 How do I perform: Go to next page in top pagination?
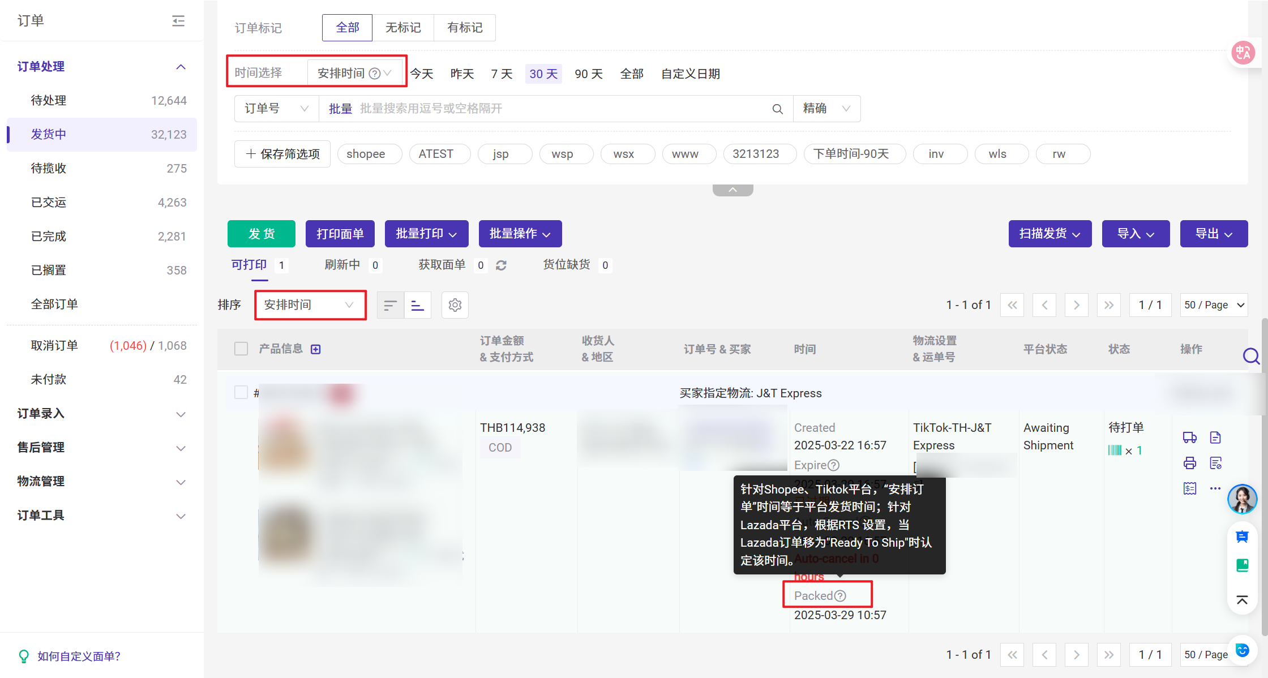click(1076, 305)
